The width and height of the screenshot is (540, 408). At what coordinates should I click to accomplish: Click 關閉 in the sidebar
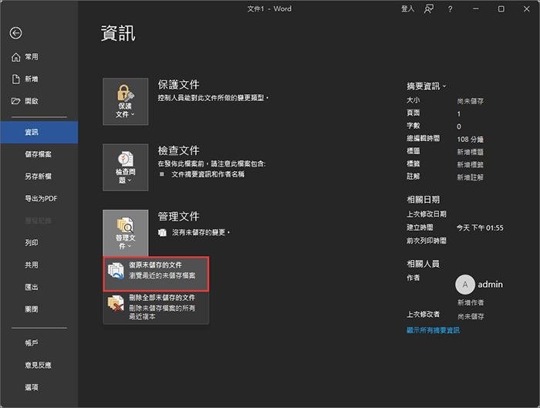[x=39, y=309]
